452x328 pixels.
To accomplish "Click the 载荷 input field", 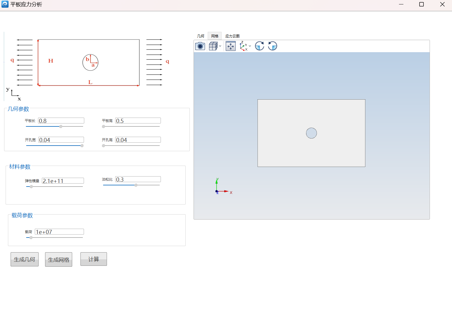I will (59, 232).
